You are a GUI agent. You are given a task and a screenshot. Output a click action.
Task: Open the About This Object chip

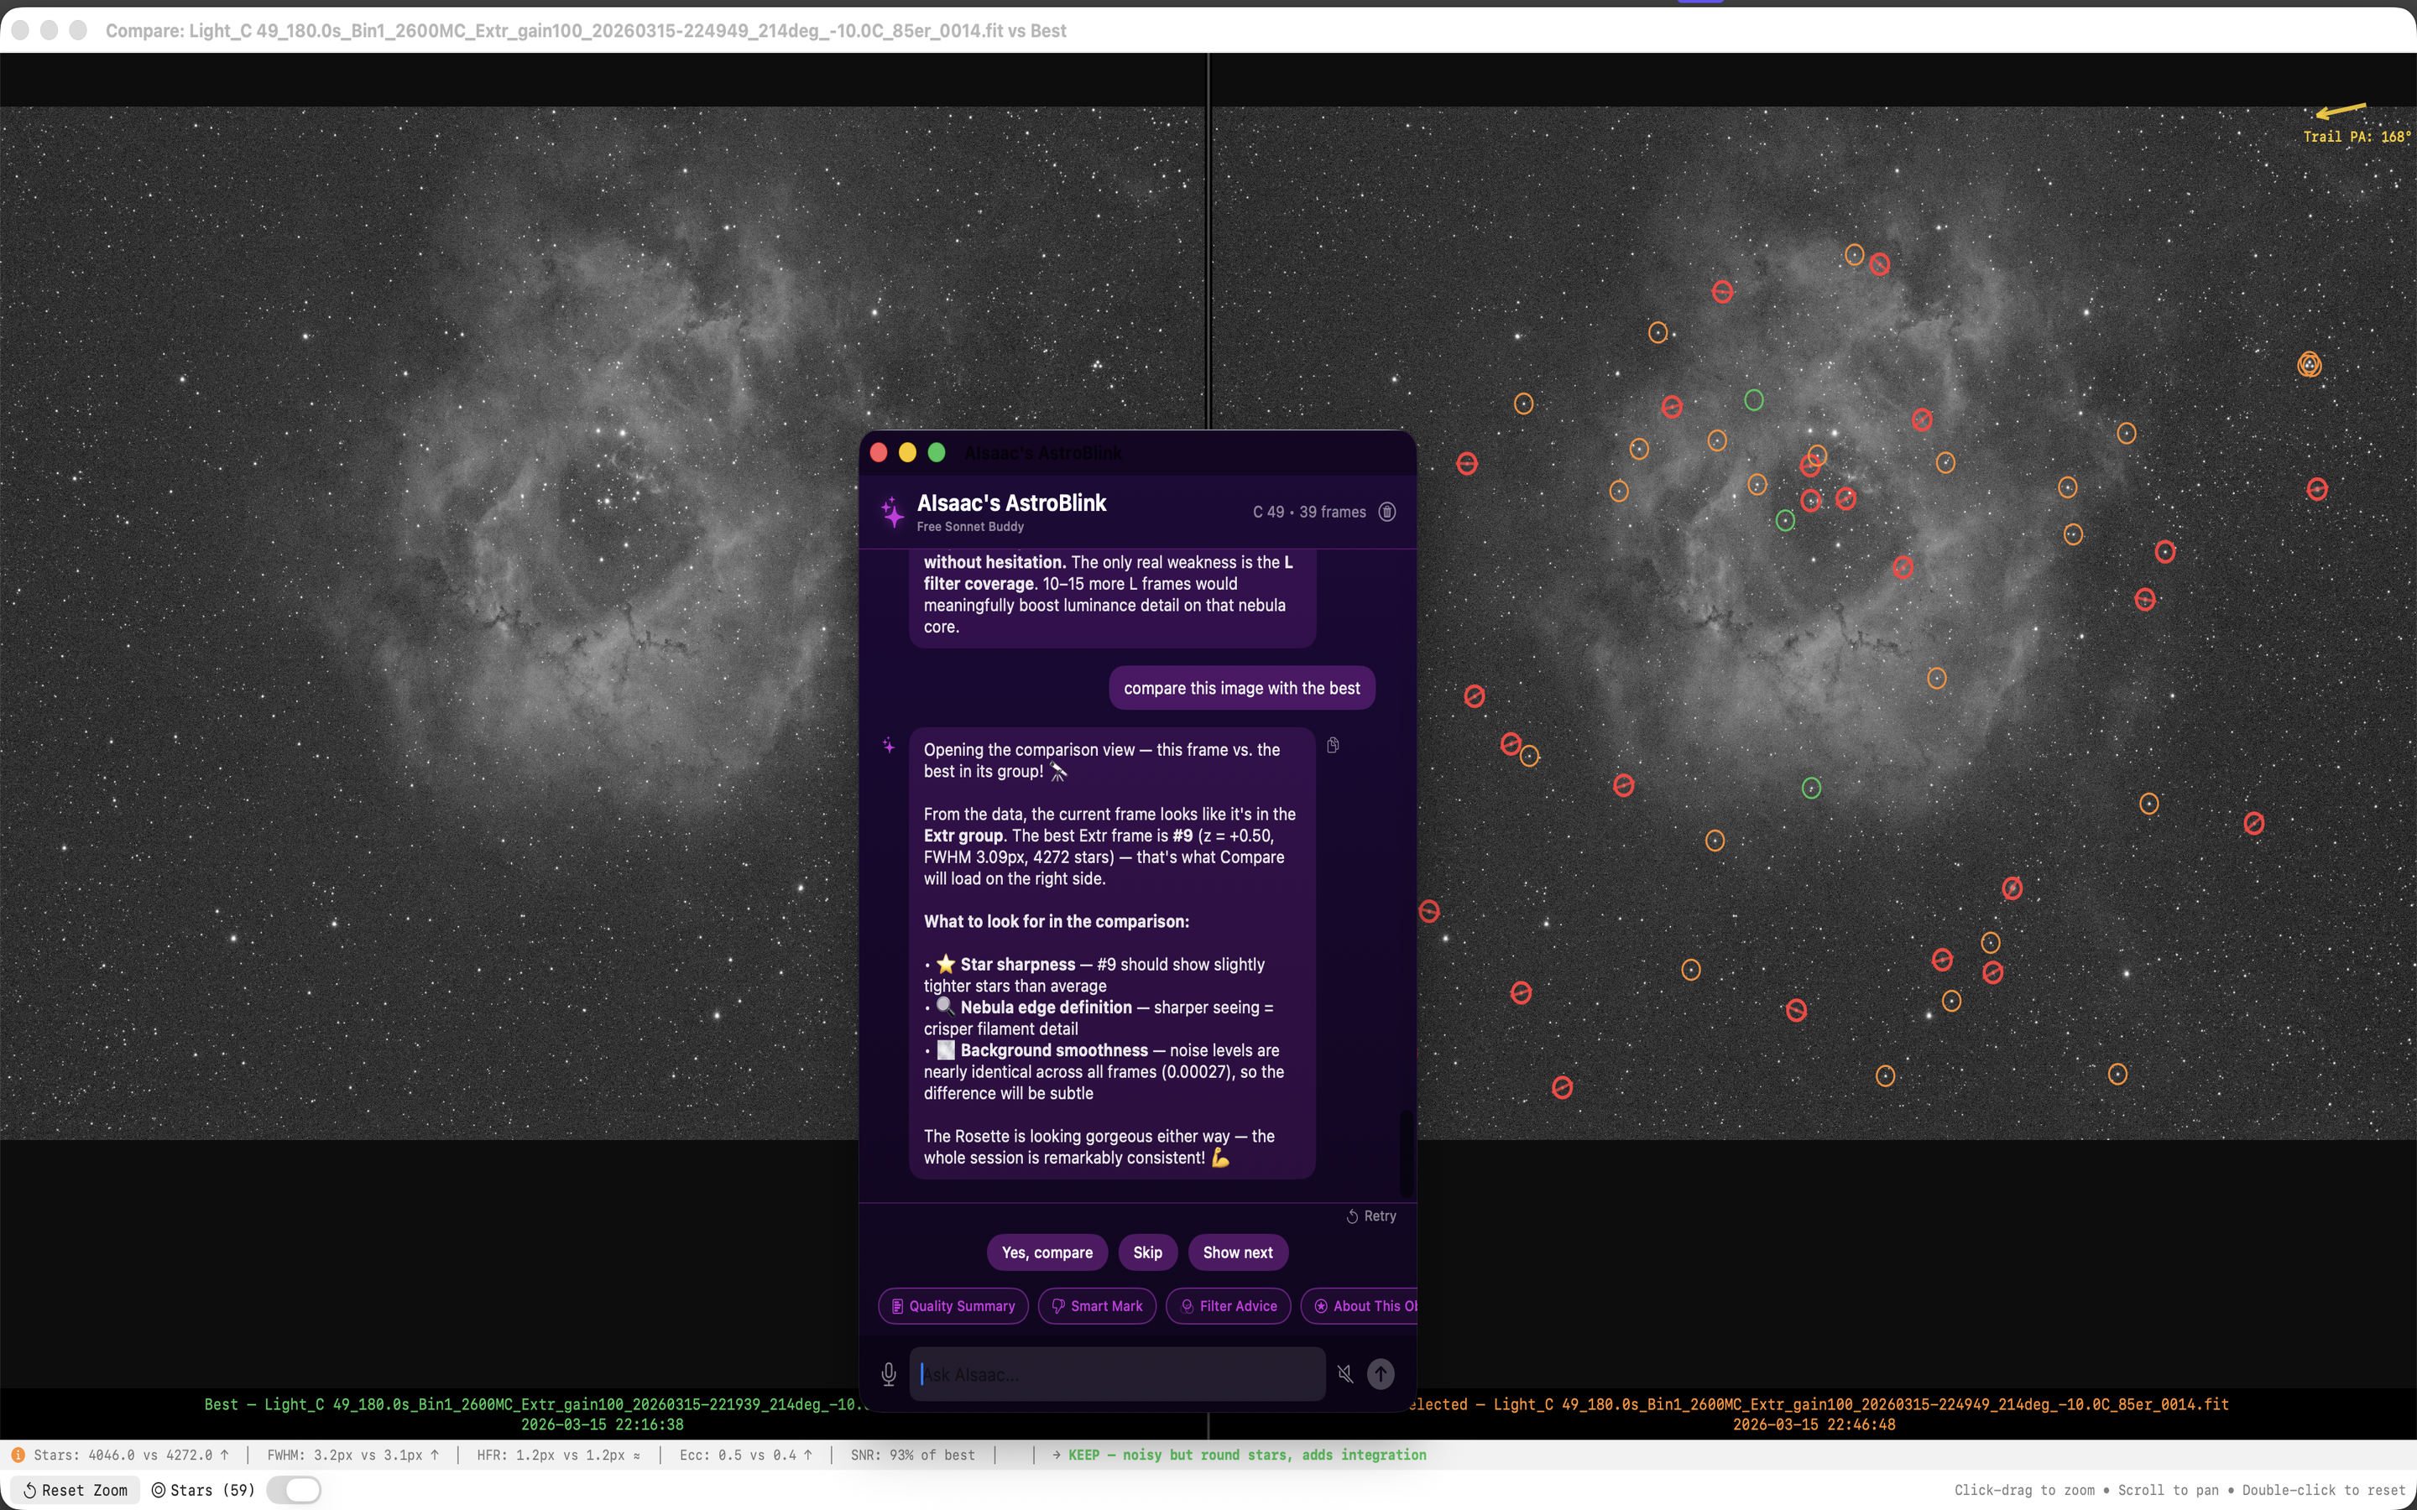1366,1305
